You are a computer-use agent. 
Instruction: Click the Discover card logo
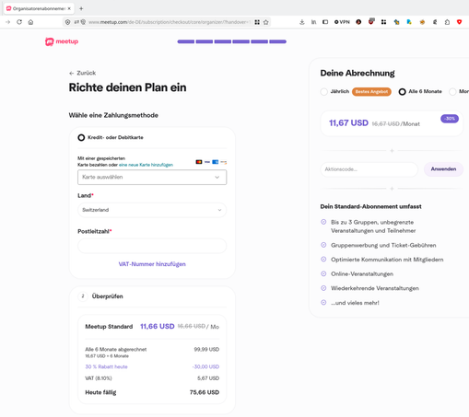click(224, 162)
